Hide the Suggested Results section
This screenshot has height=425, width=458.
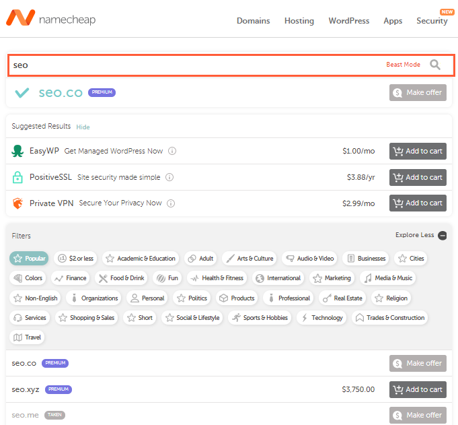(x=83, y=127)
